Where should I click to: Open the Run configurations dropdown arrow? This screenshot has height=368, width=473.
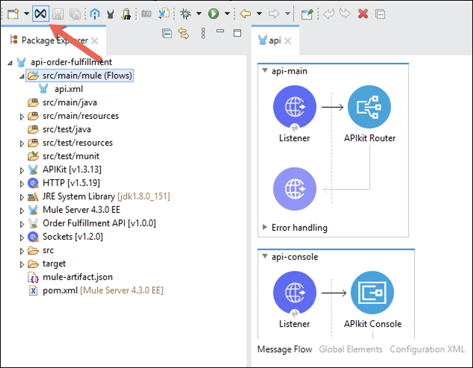(227, 14)
